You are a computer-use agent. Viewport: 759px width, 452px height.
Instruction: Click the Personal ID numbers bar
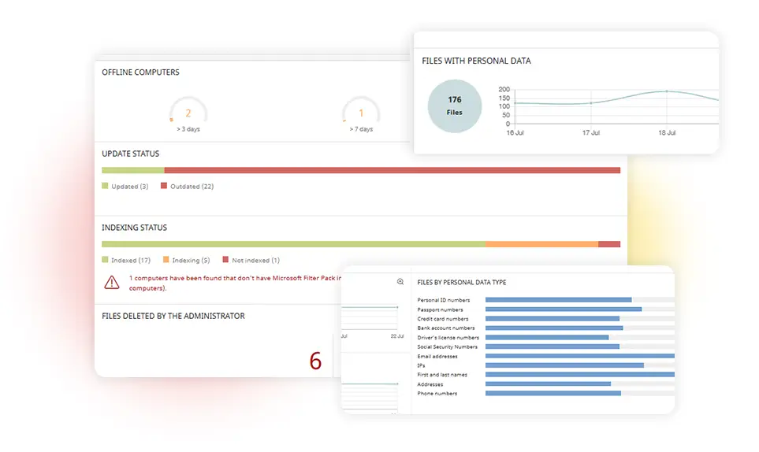pyautogui.click(x=559, y=300)
